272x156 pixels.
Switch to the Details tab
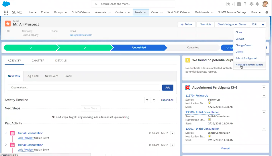click(61, 61)
